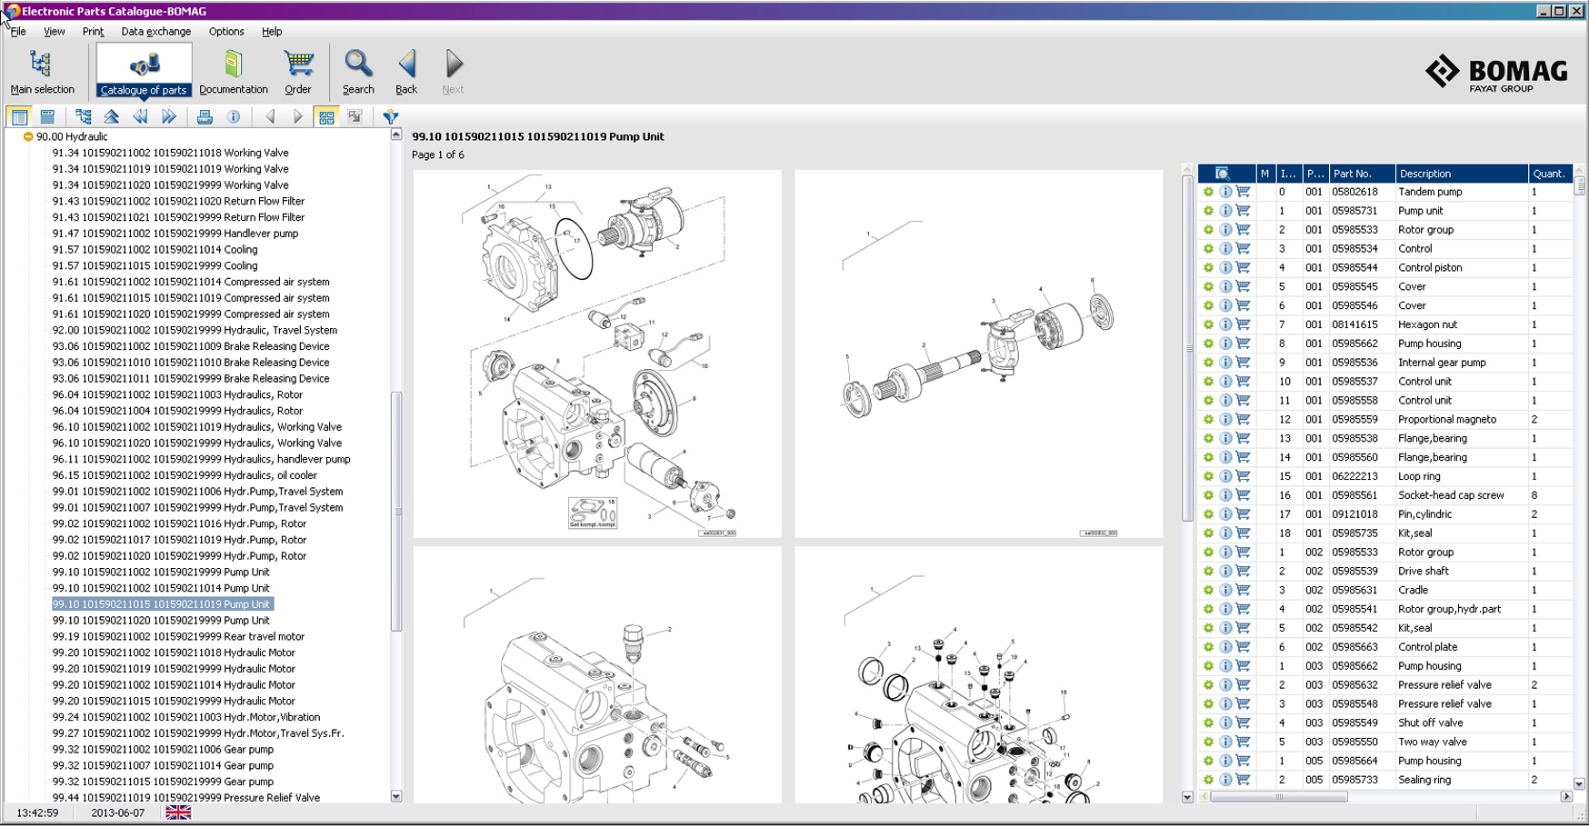Open the Catalogue of parts view
This screenshot has height=827, width=1589.
point(144,72)
